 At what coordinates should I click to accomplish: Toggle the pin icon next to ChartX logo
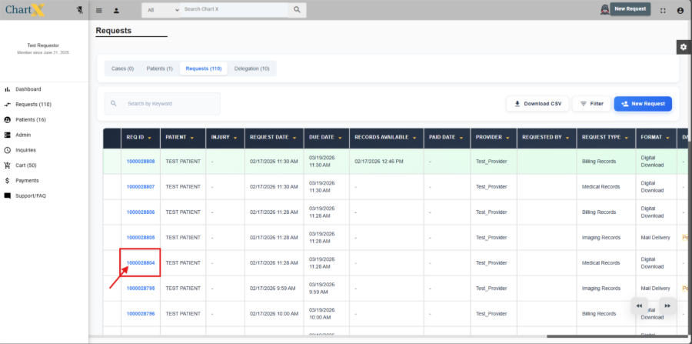click(79, 10)
